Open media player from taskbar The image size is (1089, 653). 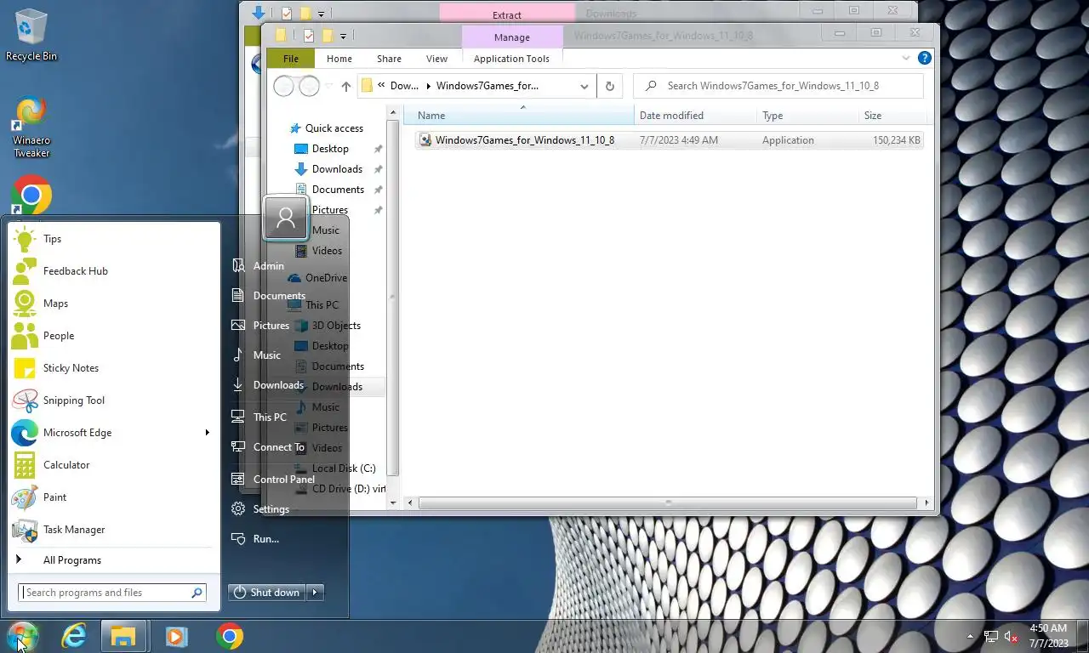click(176, 636)
